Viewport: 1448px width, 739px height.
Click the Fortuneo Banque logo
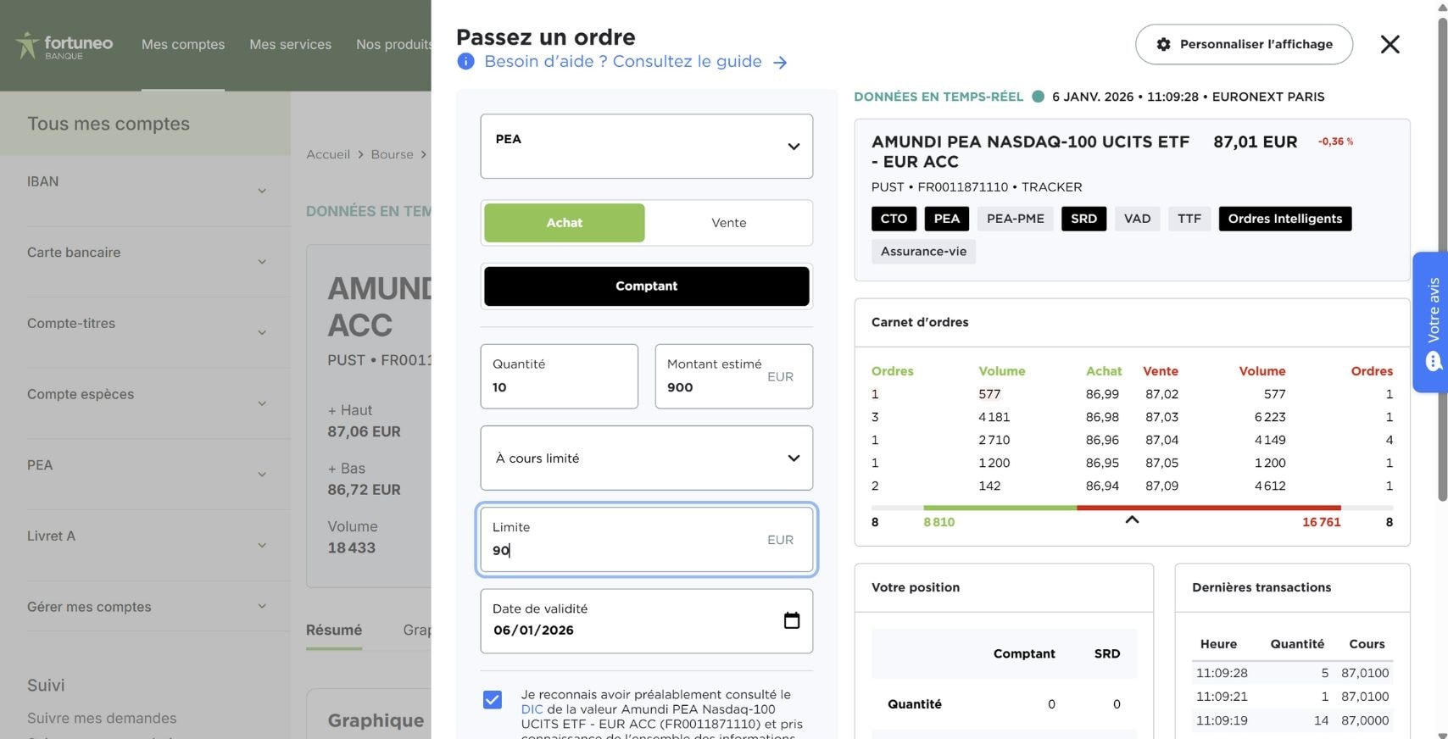(64, 45)
